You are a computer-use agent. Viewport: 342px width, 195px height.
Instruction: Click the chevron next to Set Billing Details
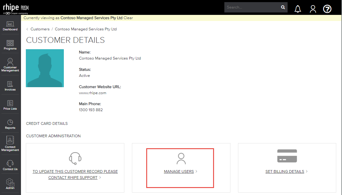click(307, 171)
